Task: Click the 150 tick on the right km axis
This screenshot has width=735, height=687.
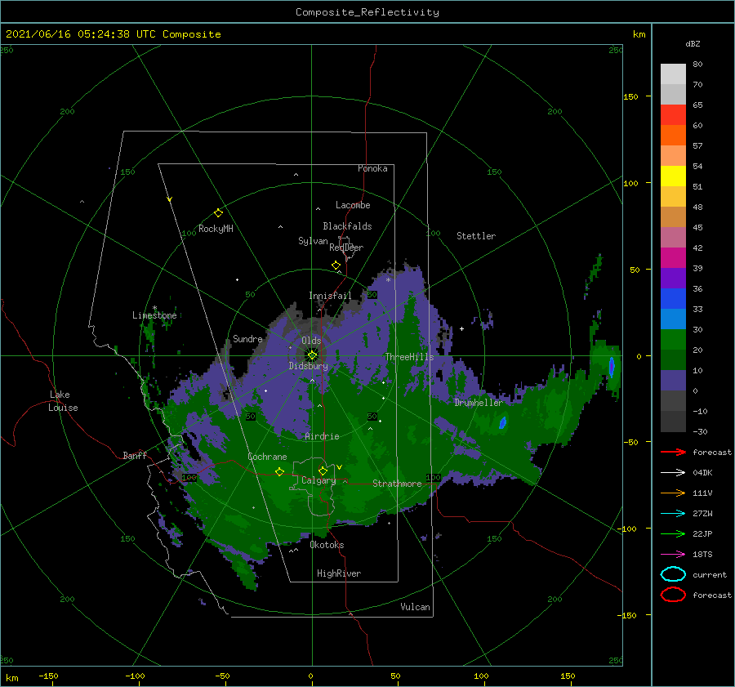Action: 630,96
